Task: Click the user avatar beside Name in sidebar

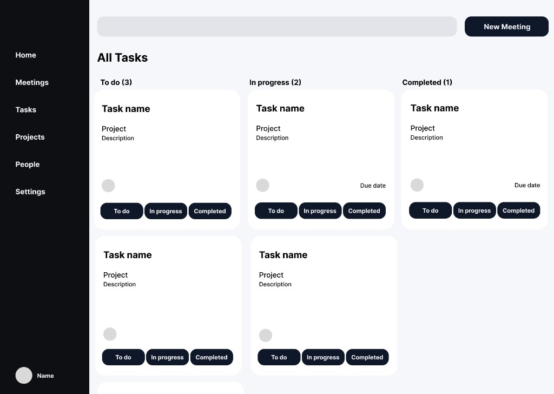Action: tap(24, 375)
